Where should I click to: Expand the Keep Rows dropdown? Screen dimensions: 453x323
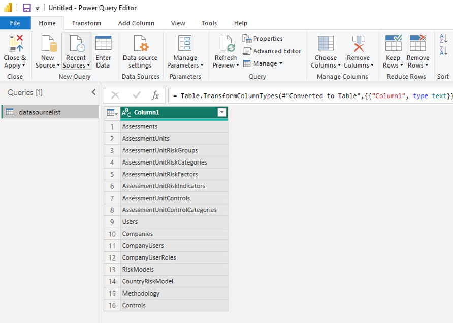402,66
